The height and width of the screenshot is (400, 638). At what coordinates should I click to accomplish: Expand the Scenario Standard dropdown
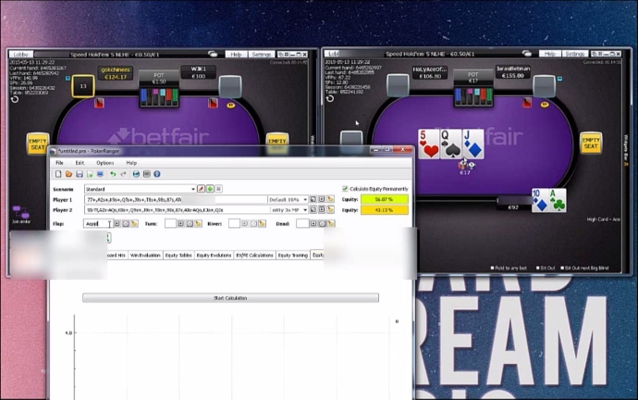point(193,189)
